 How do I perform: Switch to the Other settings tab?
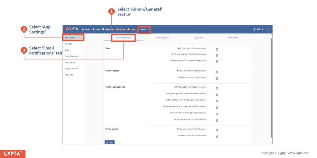(233, 37)
